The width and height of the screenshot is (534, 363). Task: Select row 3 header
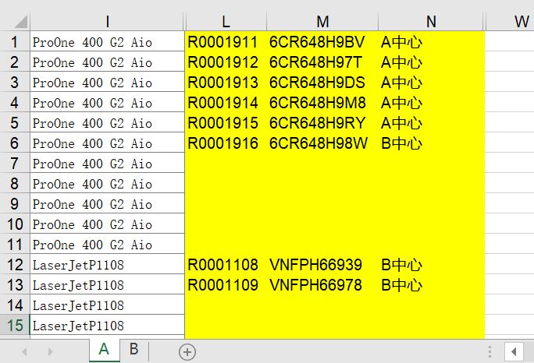click(15, 82)
